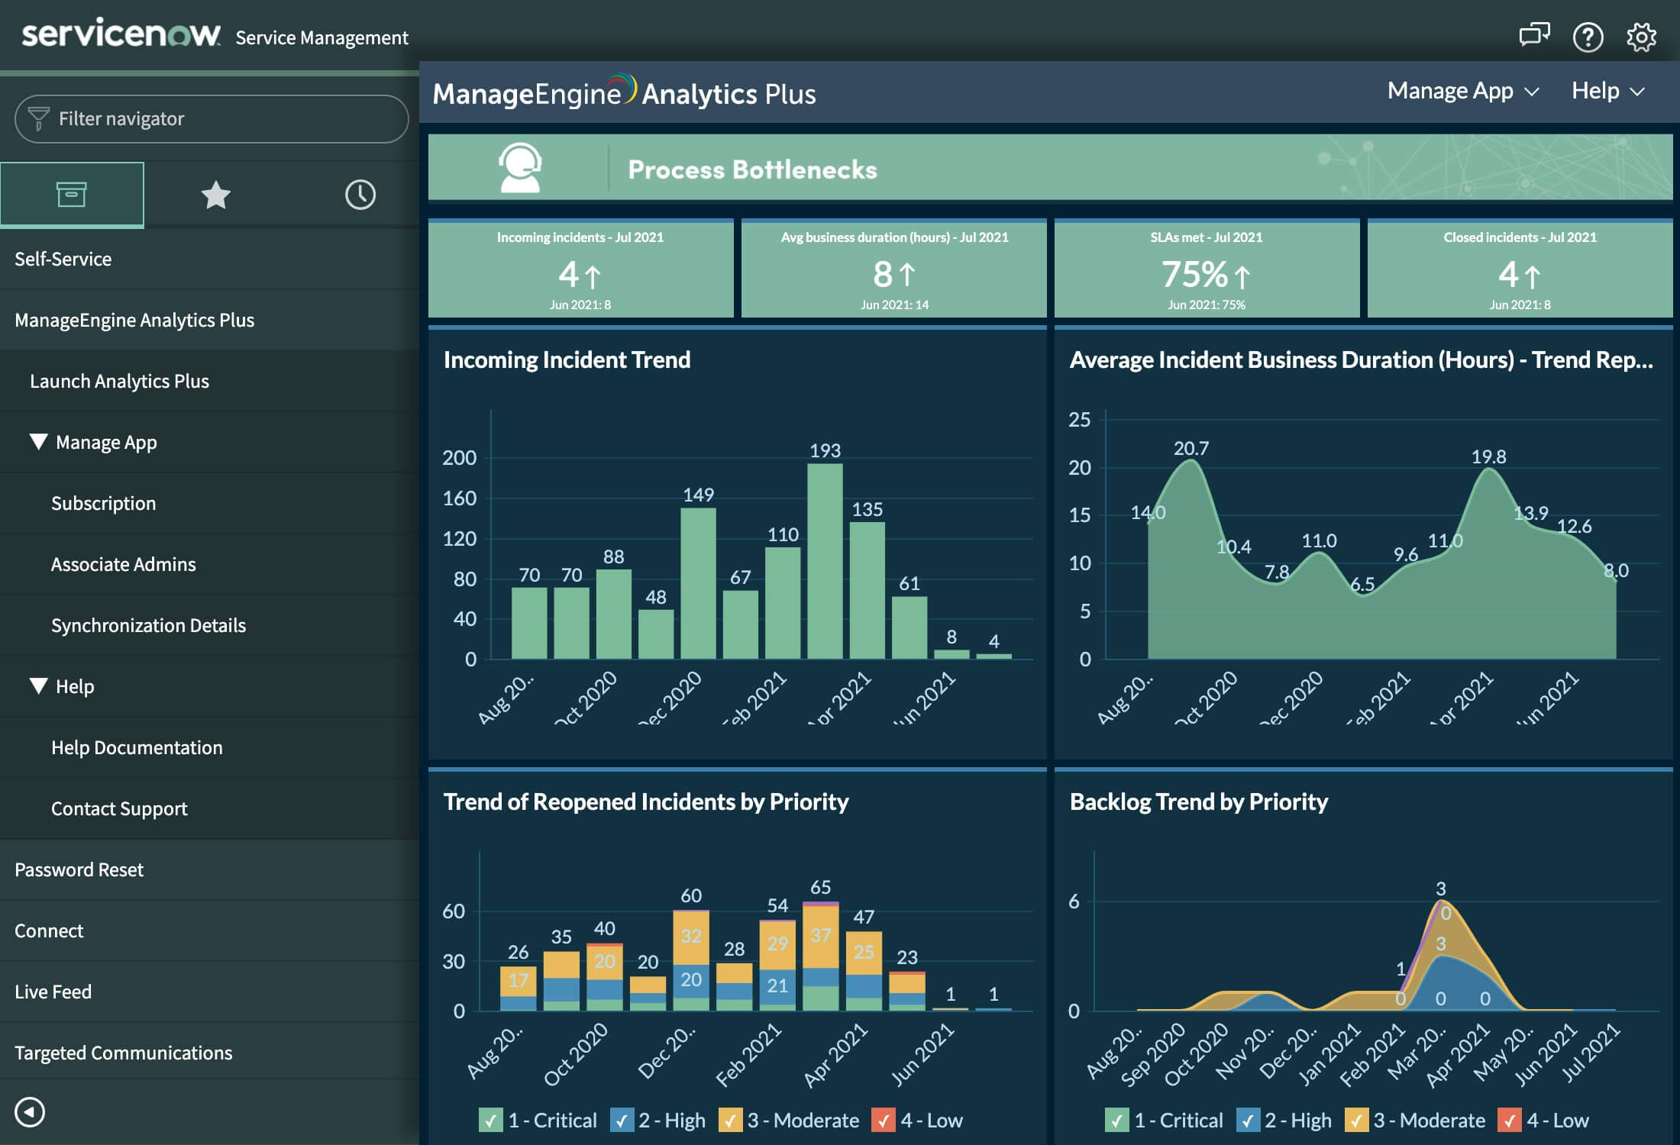
Task: Disable 3 - Moderate in the Backlog Trend legend
Action: click(x=1359, y=1120)
